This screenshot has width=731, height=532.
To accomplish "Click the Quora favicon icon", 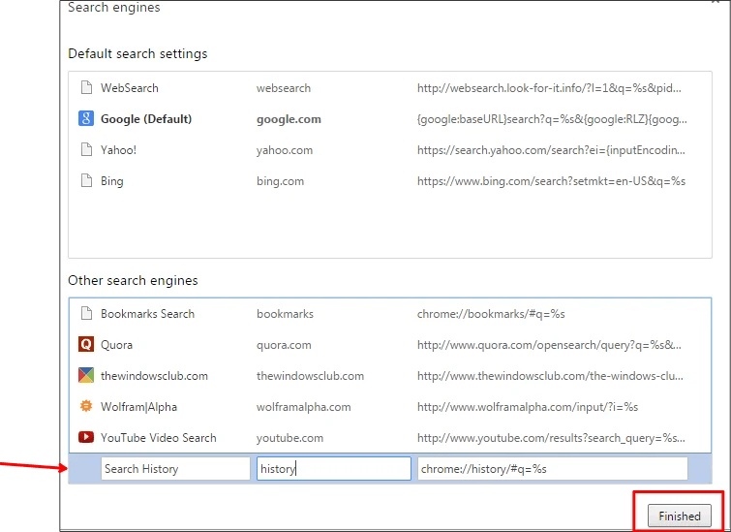I will [86, 344].
